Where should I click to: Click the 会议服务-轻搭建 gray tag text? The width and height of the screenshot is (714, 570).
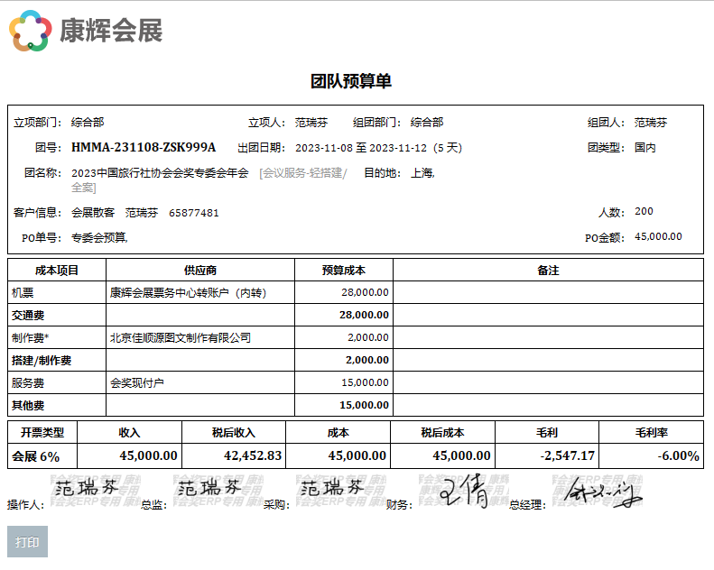point(302,173)
